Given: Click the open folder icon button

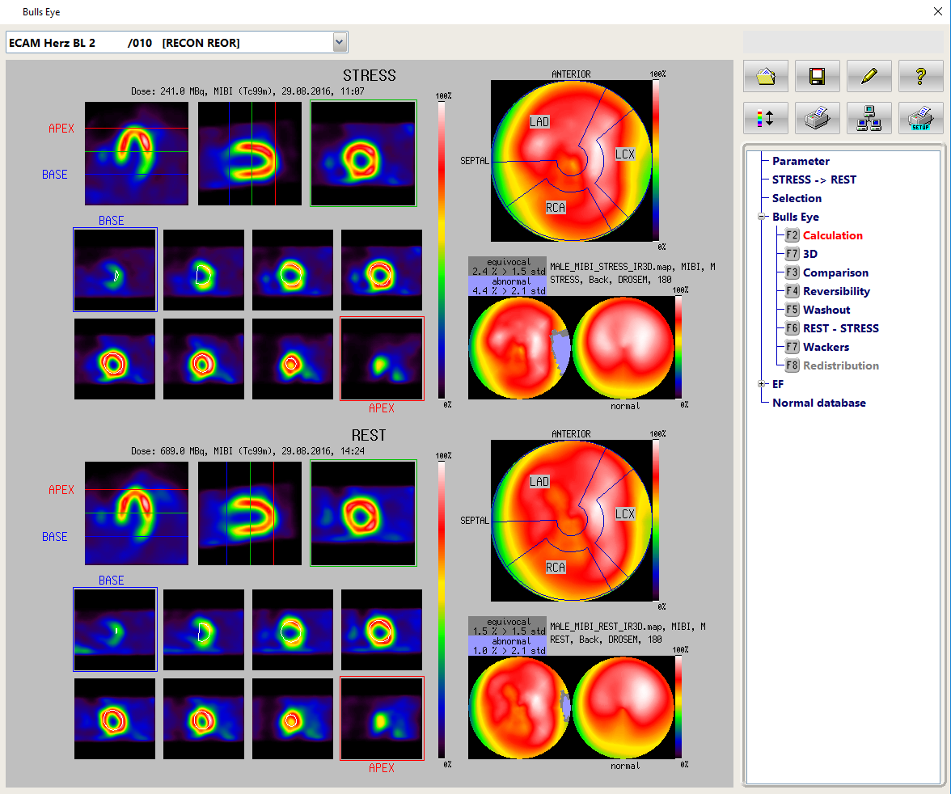Looking at the screenshot, I should tap(765, 76).
